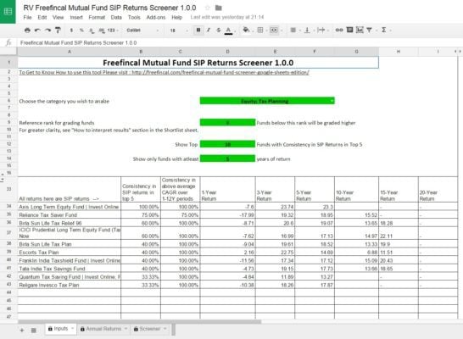Screen dimensions: 463x339
Task: Open the Equity: Tax Planning category dropdown
Action: [x=267, y=101]
